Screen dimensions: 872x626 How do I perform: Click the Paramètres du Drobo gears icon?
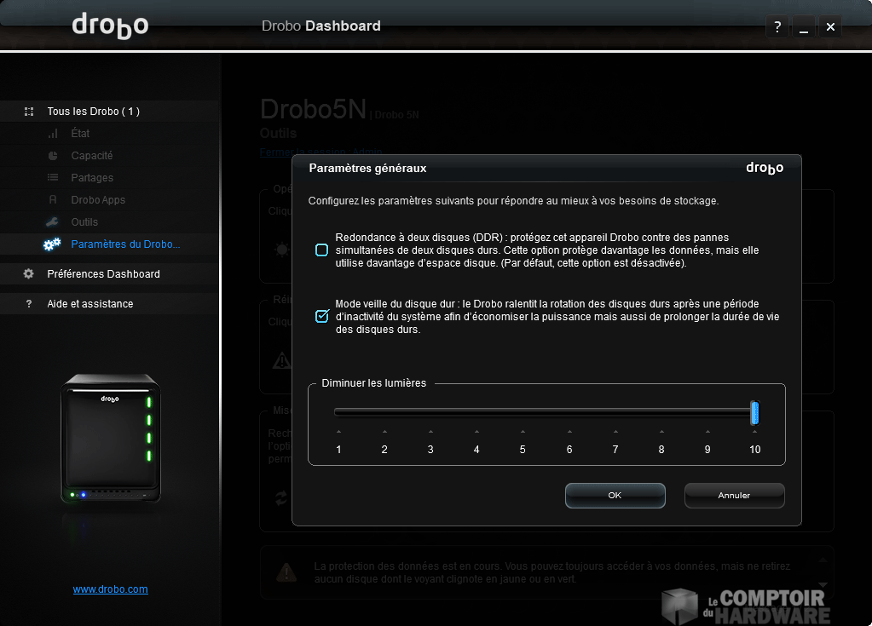[x=52, y=244]
